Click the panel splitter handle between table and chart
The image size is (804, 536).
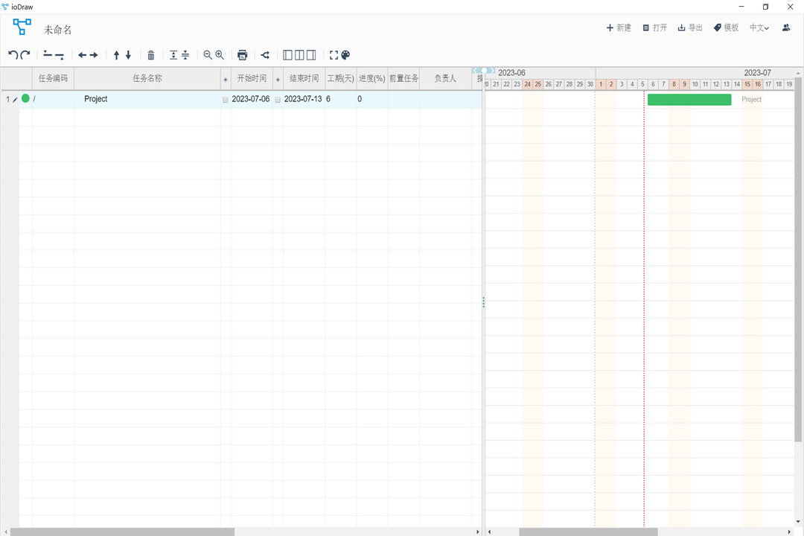pyautogui.click(x=484, y=301)
